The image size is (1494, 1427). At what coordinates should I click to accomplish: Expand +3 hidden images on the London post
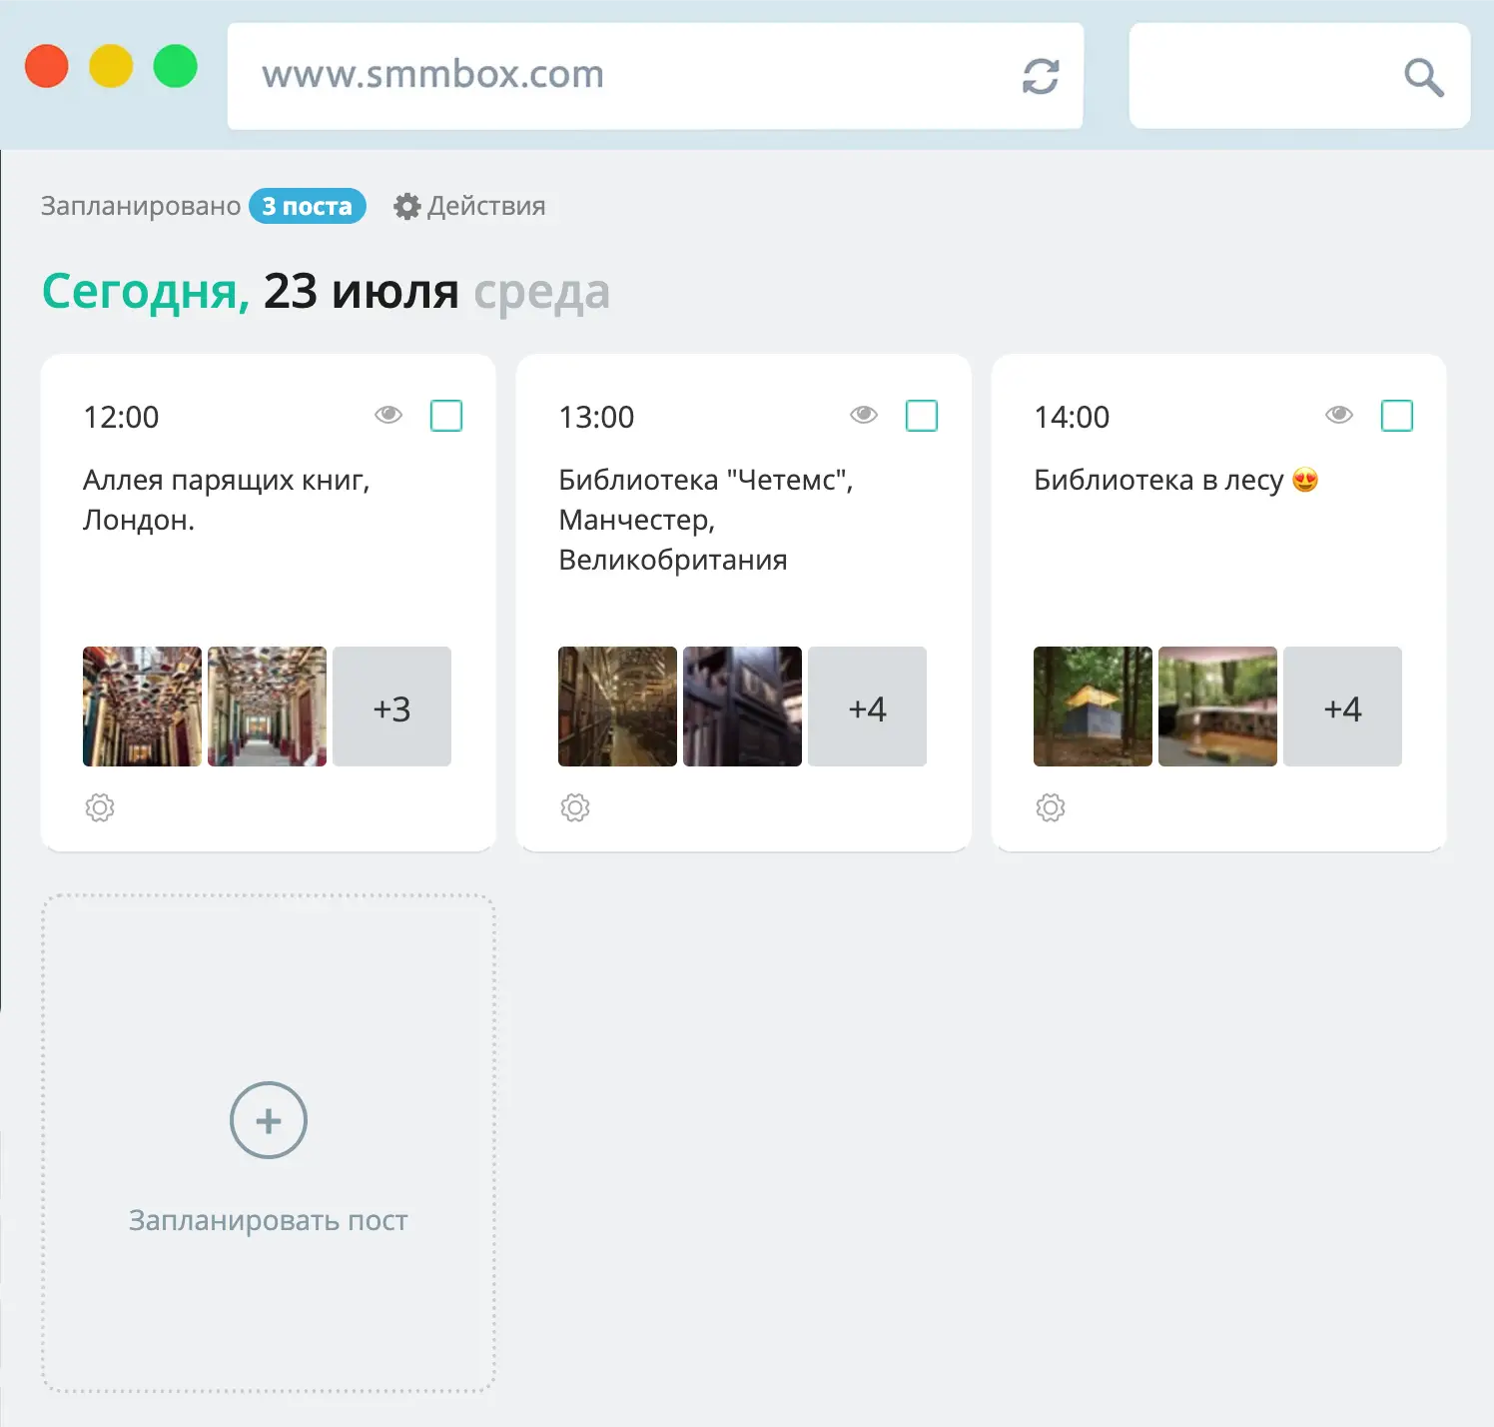click(x=391, y=707)
